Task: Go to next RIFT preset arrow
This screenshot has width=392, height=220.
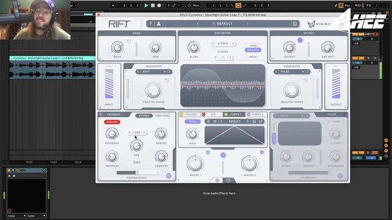Action: coord(247,24)
